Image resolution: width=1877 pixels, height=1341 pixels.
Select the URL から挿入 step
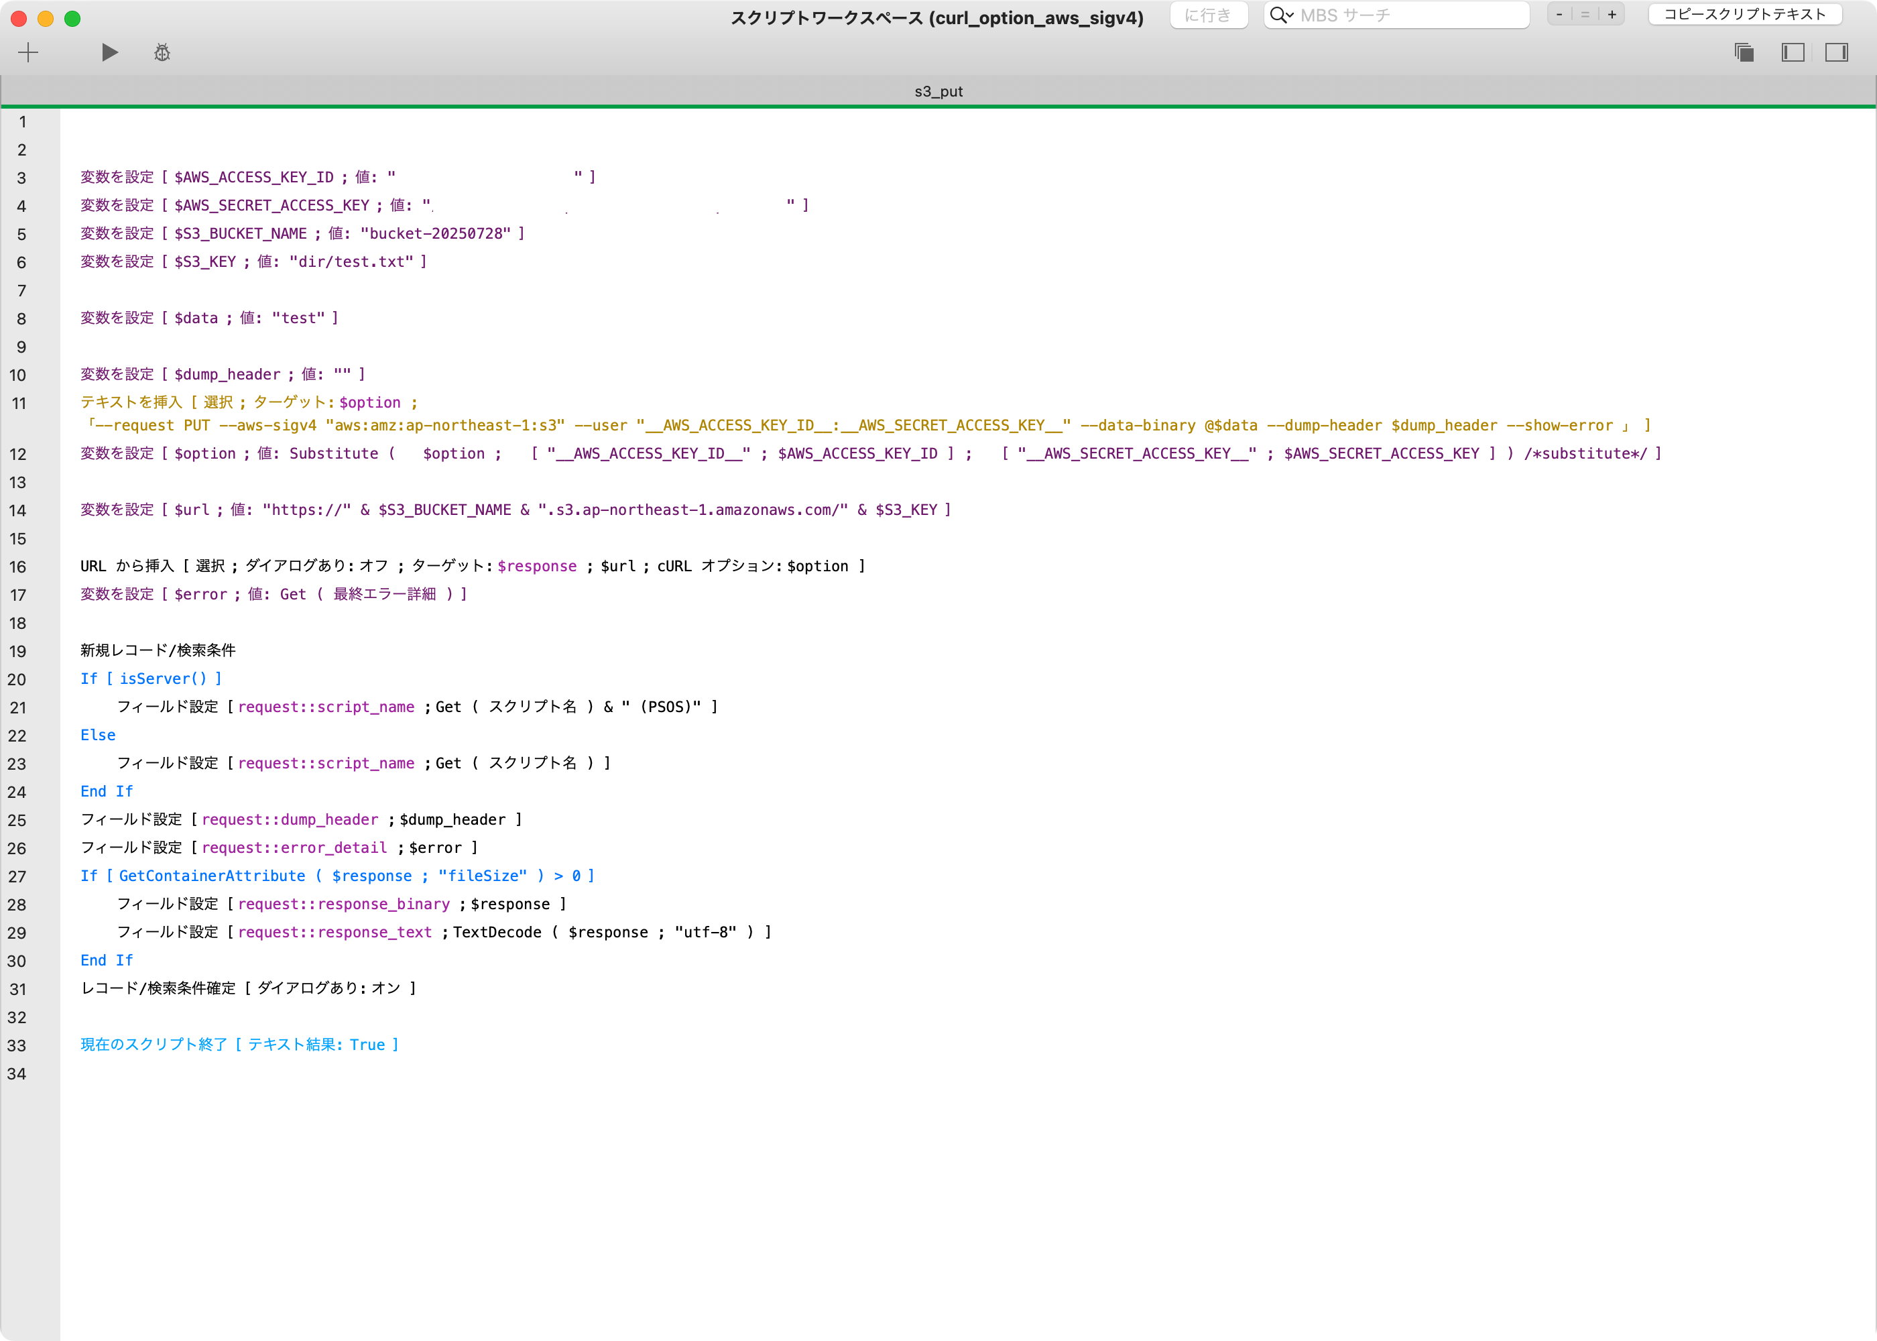[472, 566]
